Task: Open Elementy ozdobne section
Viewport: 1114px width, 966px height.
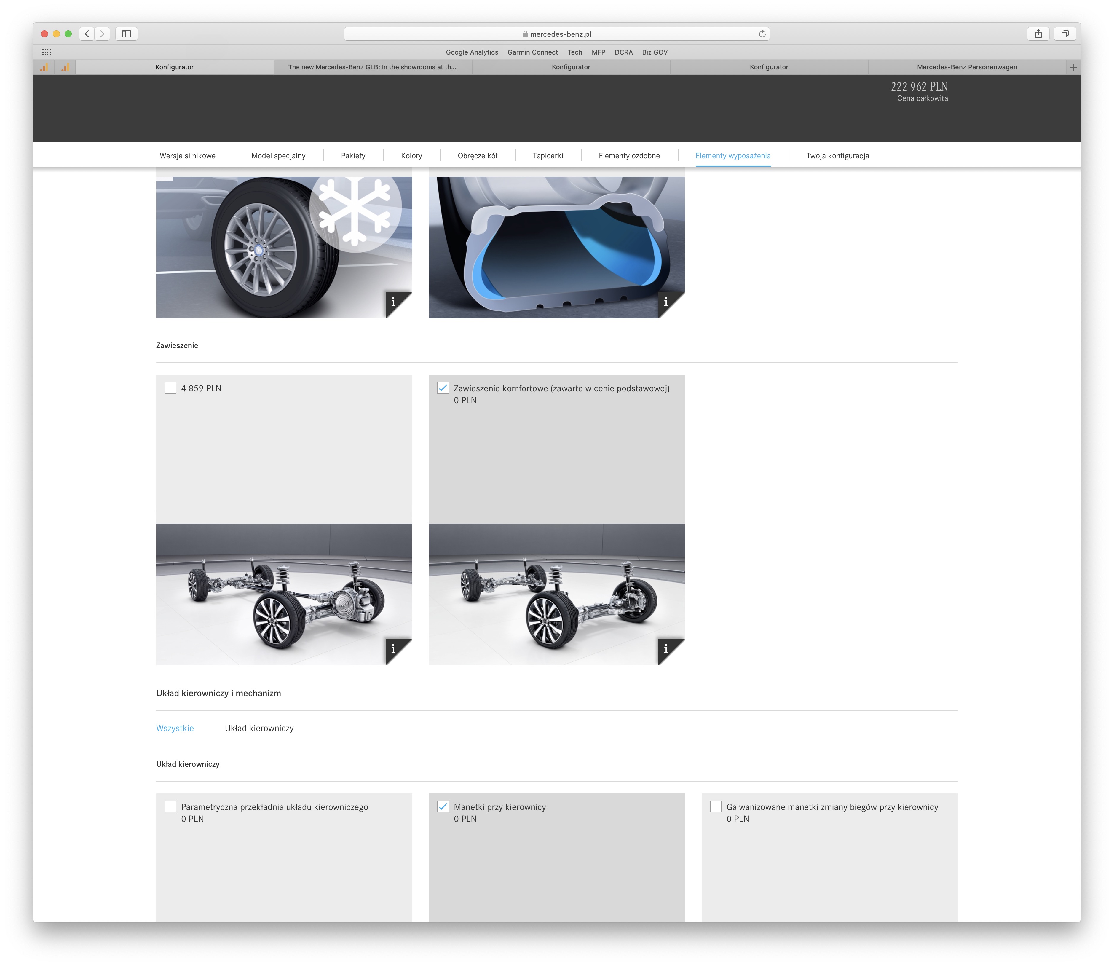Action: pyautogui.click(x=629, y=156)
